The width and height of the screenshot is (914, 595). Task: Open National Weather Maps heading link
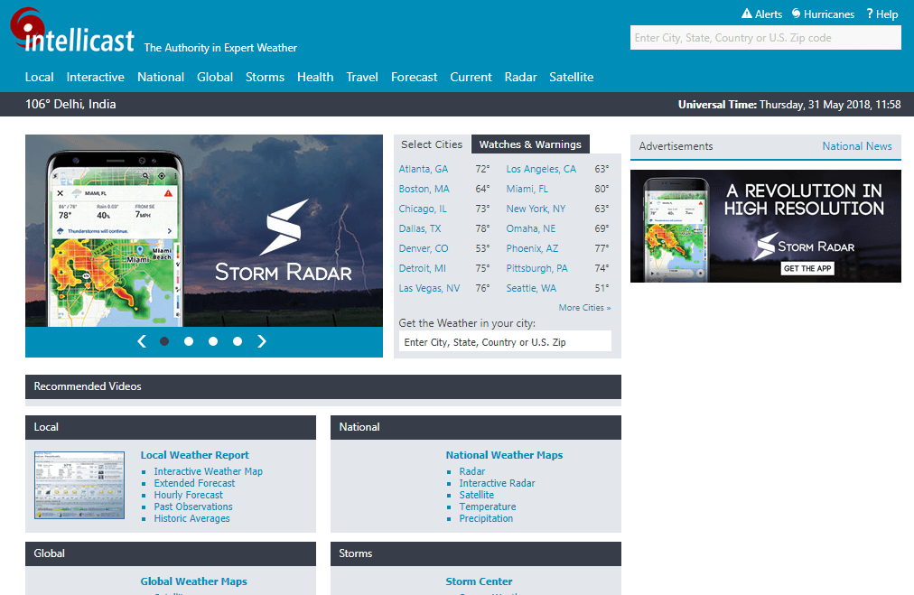tap(504, 455)
